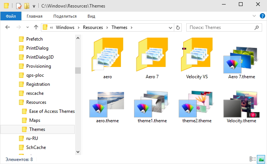Expand the arrow after Themes breadcrumb
This screenshot has width=267, height=164.
(x=131, y=27)
